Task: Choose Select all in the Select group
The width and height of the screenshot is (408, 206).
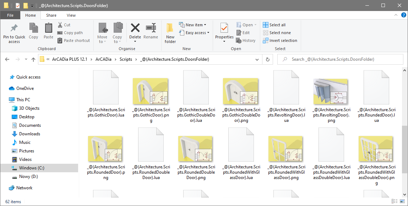Action: 274,25
